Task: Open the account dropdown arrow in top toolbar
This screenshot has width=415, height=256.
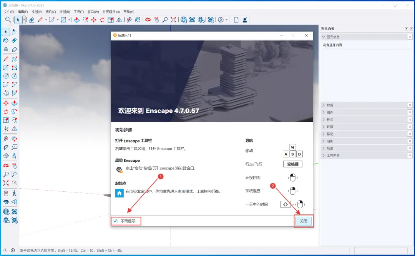Action: 227,20
